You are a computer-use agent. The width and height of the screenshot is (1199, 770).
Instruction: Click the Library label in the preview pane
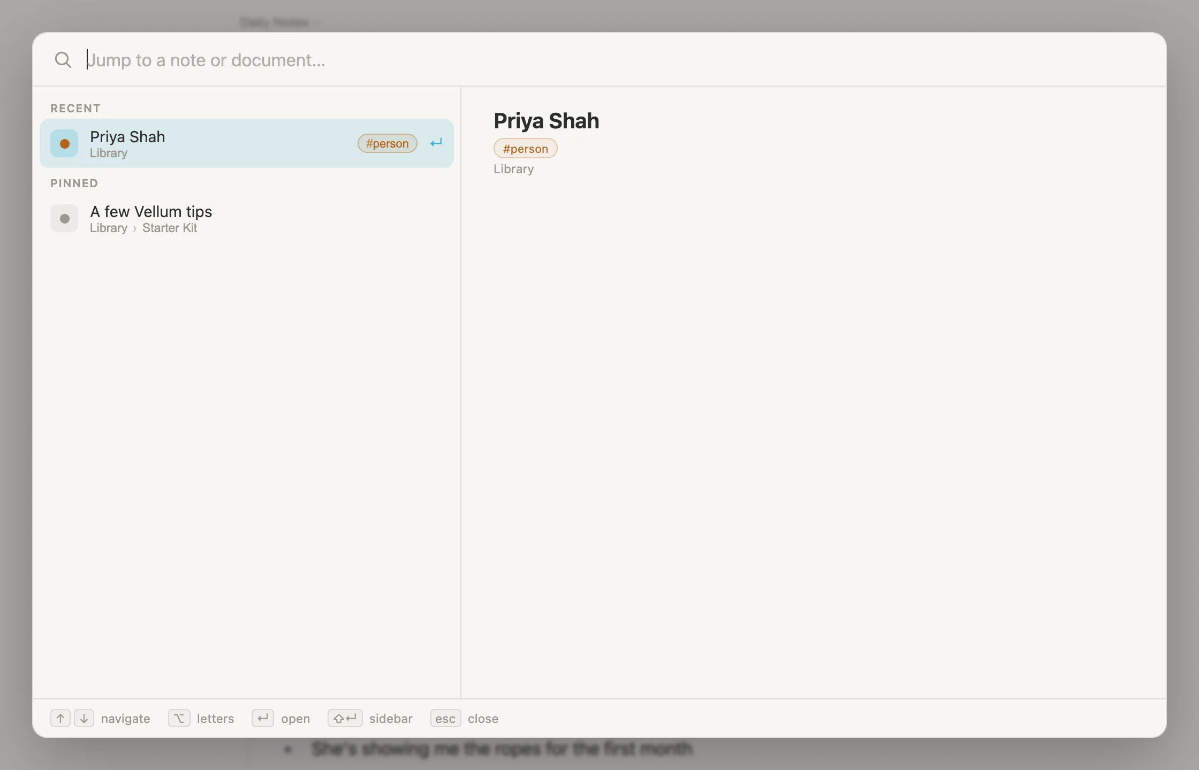[513, 169]
